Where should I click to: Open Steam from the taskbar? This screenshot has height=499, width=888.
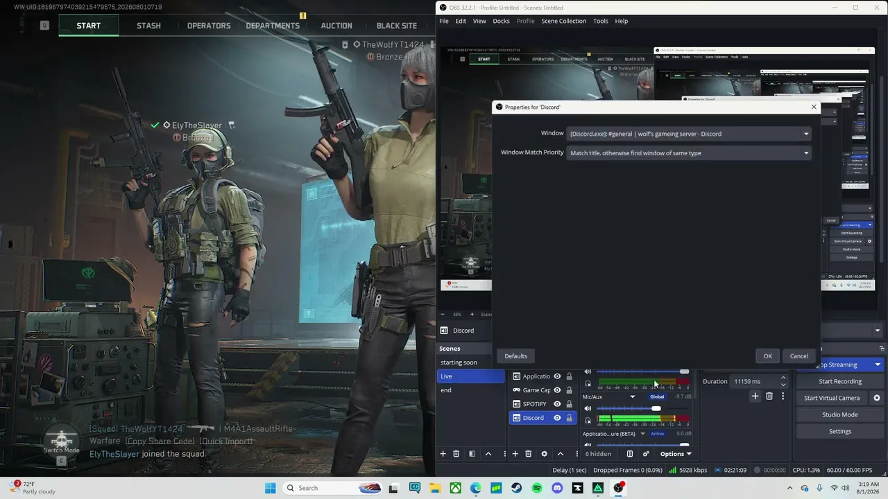click(517, 488)
